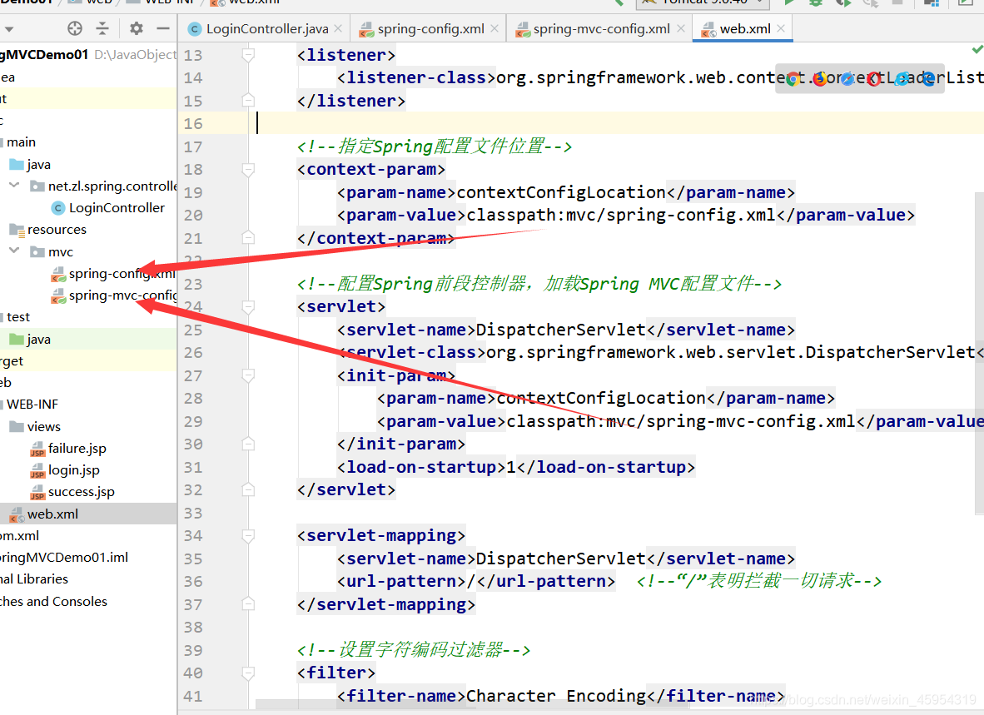Click the editor horizontal scrollbar
Viewport: 984px width, 715px height.
(x=471, y=706)
